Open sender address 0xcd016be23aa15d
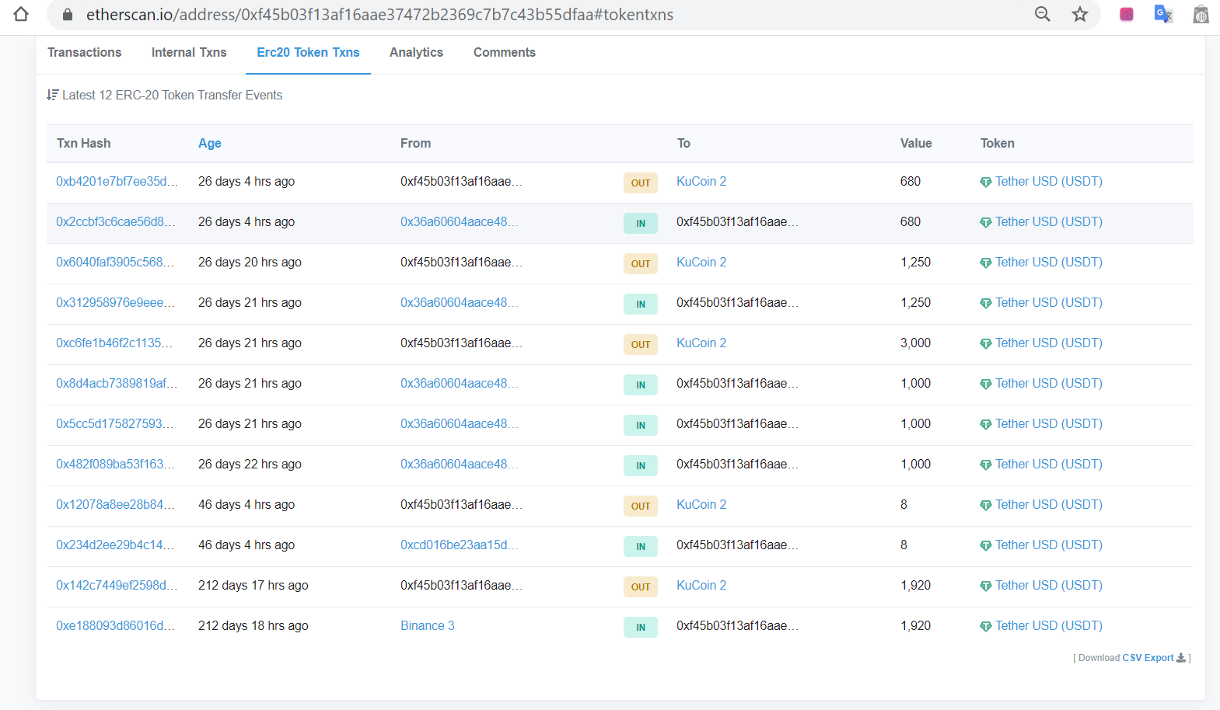This screenshot has width=1220, height=710. coord(459,545)
